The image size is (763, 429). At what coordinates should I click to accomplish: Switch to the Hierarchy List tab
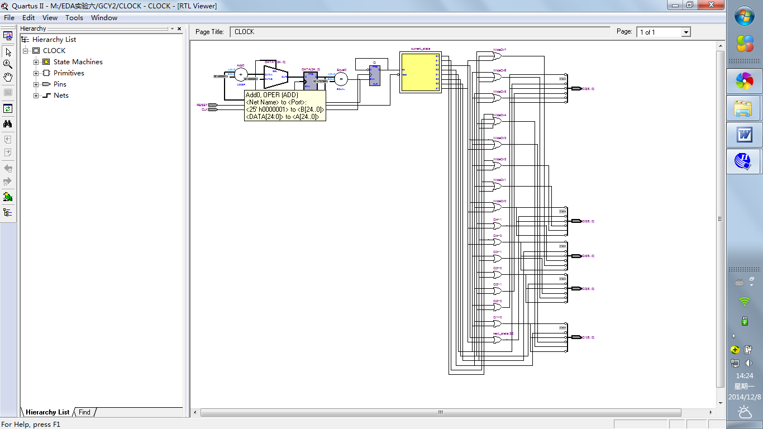click(x=47, y=412)
